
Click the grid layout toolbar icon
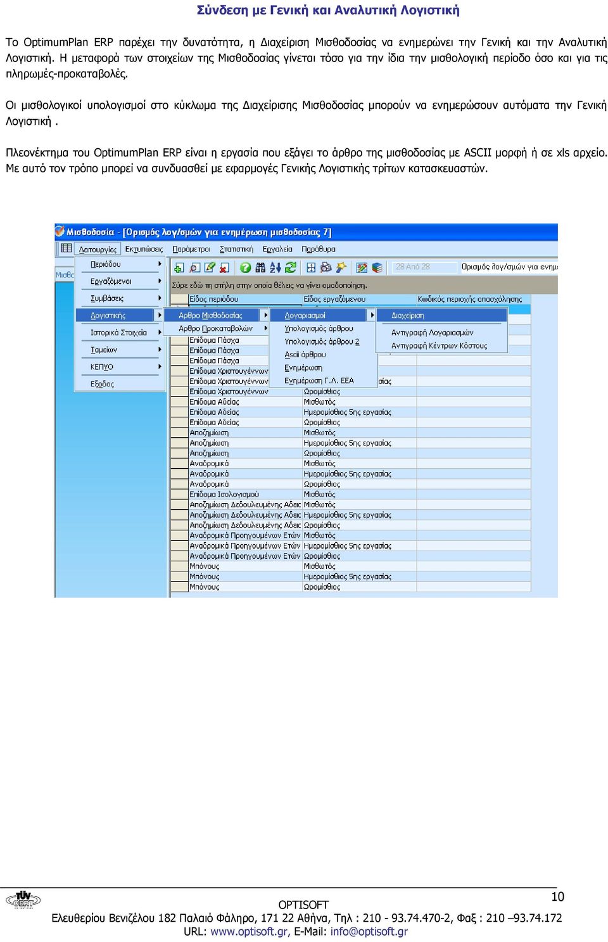click(x=311, y=267)
